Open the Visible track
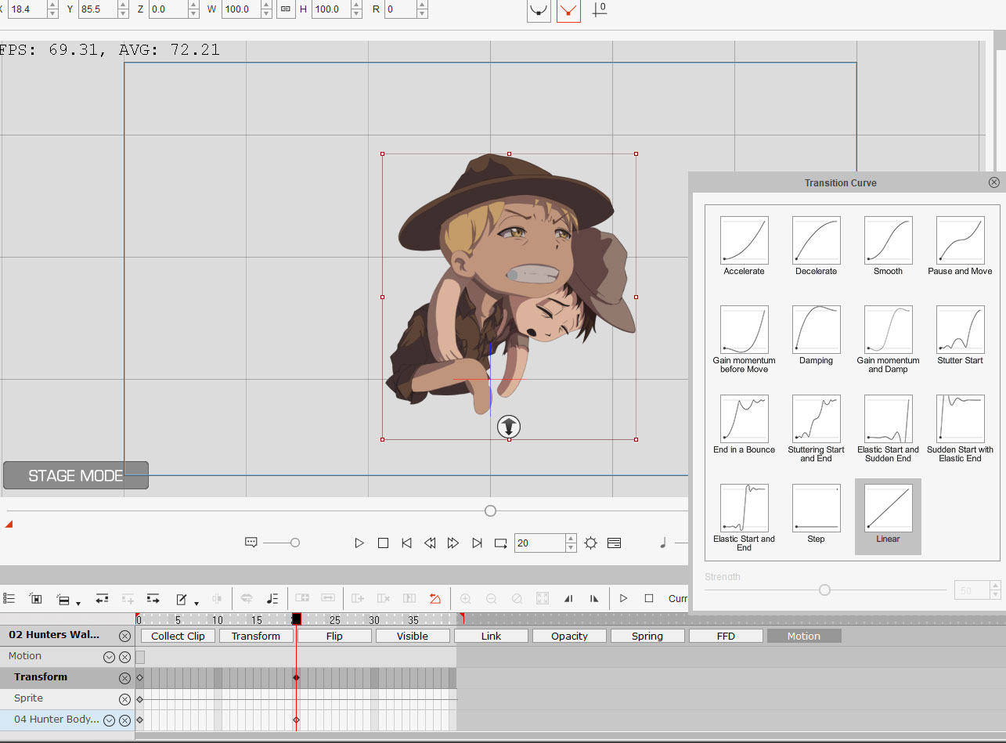The width and height of the screenshot is (1006, 743). pos(413,636)
